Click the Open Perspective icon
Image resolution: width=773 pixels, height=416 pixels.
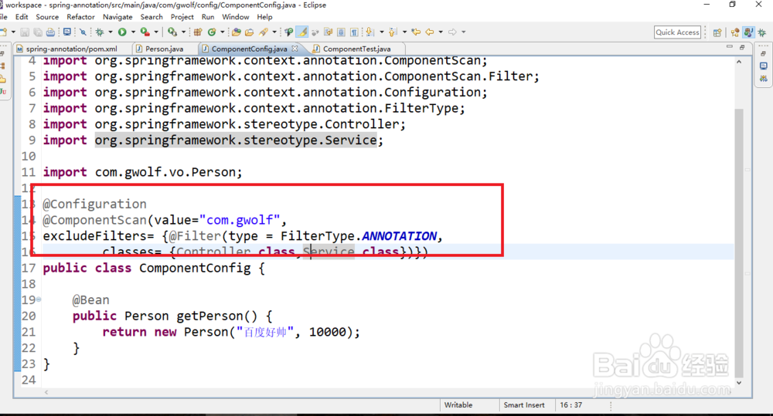click(717, 32)
